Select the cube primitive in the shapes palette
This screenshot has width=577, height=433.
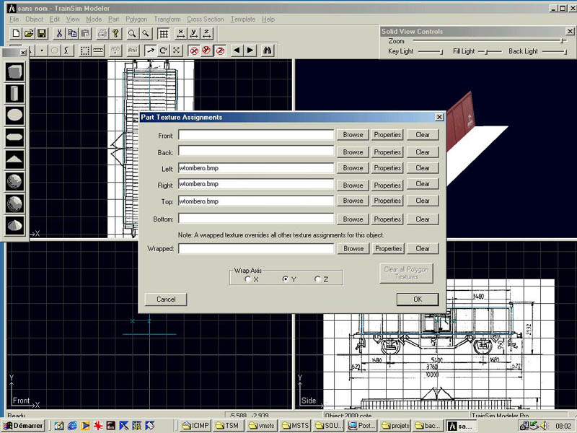pos(14,71)
